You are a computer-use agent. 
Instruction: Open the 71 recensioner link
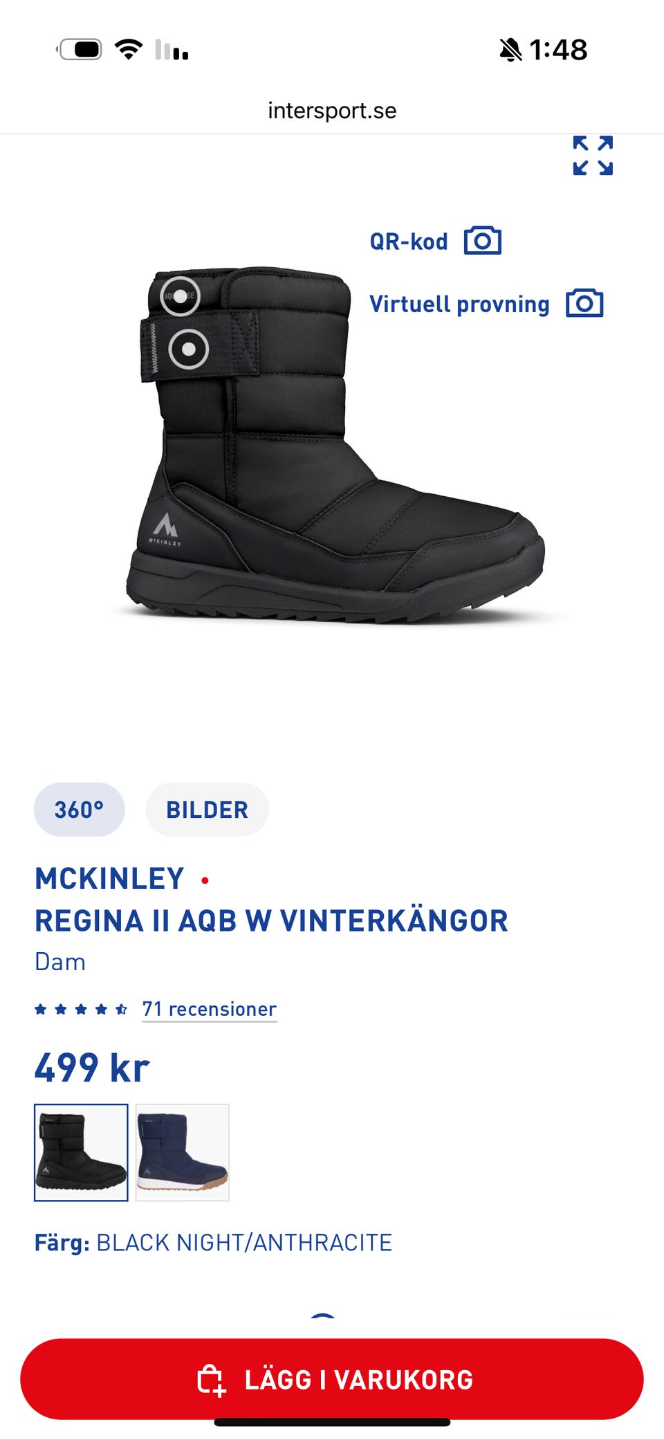click(x=210, y=1009)
